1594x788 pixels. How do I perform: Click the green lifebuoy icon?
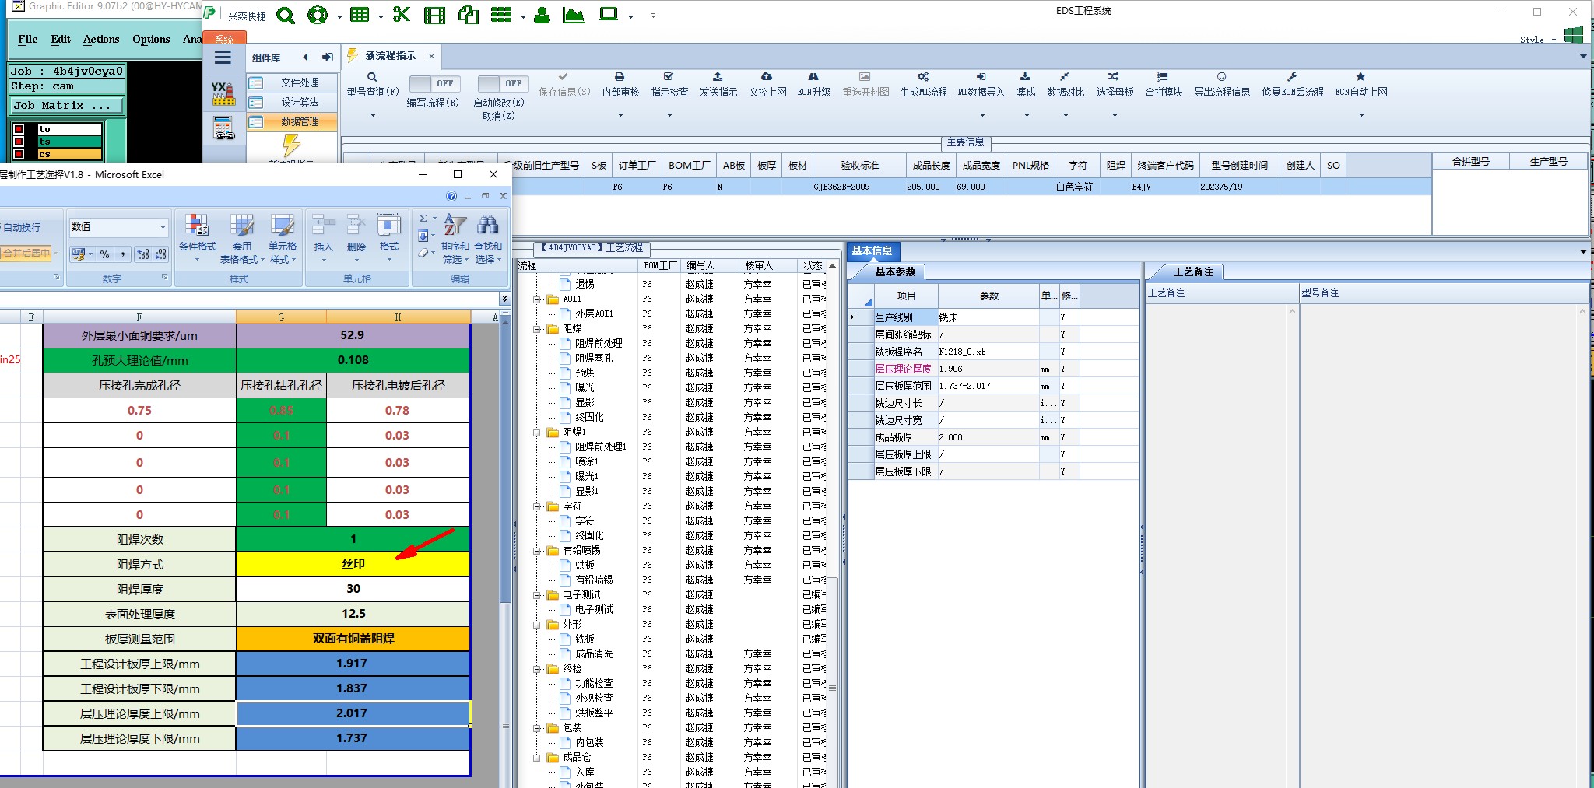point(318,15)
